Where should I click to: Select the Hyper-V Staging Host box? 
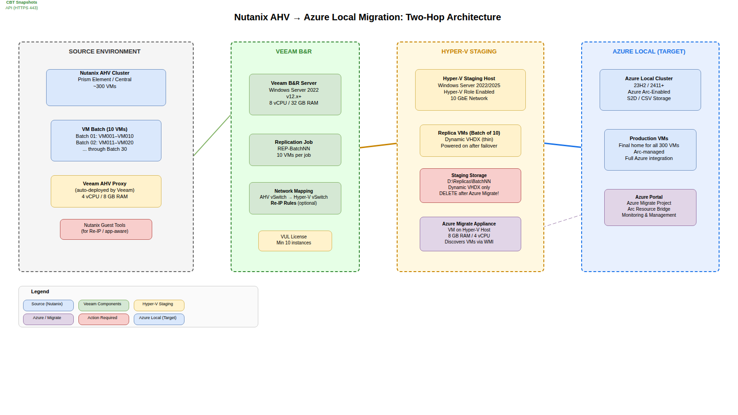coord(470,90)
